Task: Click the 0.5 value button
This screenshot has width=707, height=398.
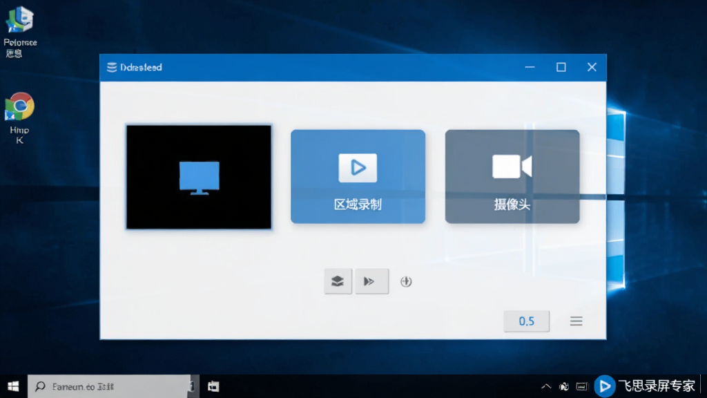Action: point(527,321)
